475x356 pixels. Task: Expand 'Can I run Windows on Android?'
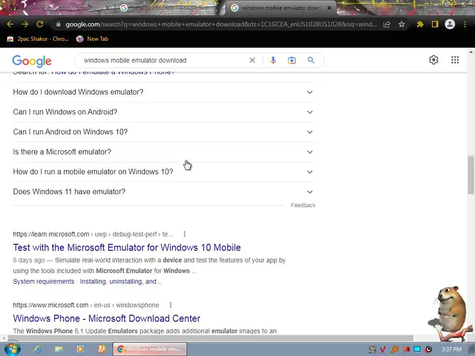164,112
